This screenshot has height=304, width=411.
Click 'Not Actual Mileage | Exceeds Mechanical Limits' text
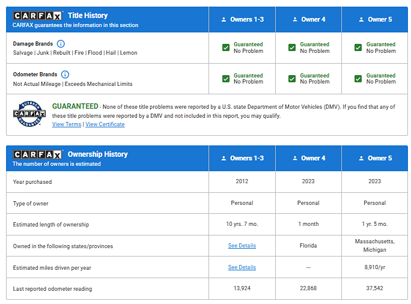point(73,84)
